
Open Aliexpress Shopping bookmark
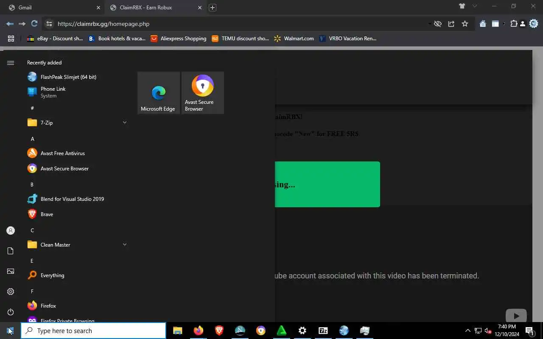[179, 39]
